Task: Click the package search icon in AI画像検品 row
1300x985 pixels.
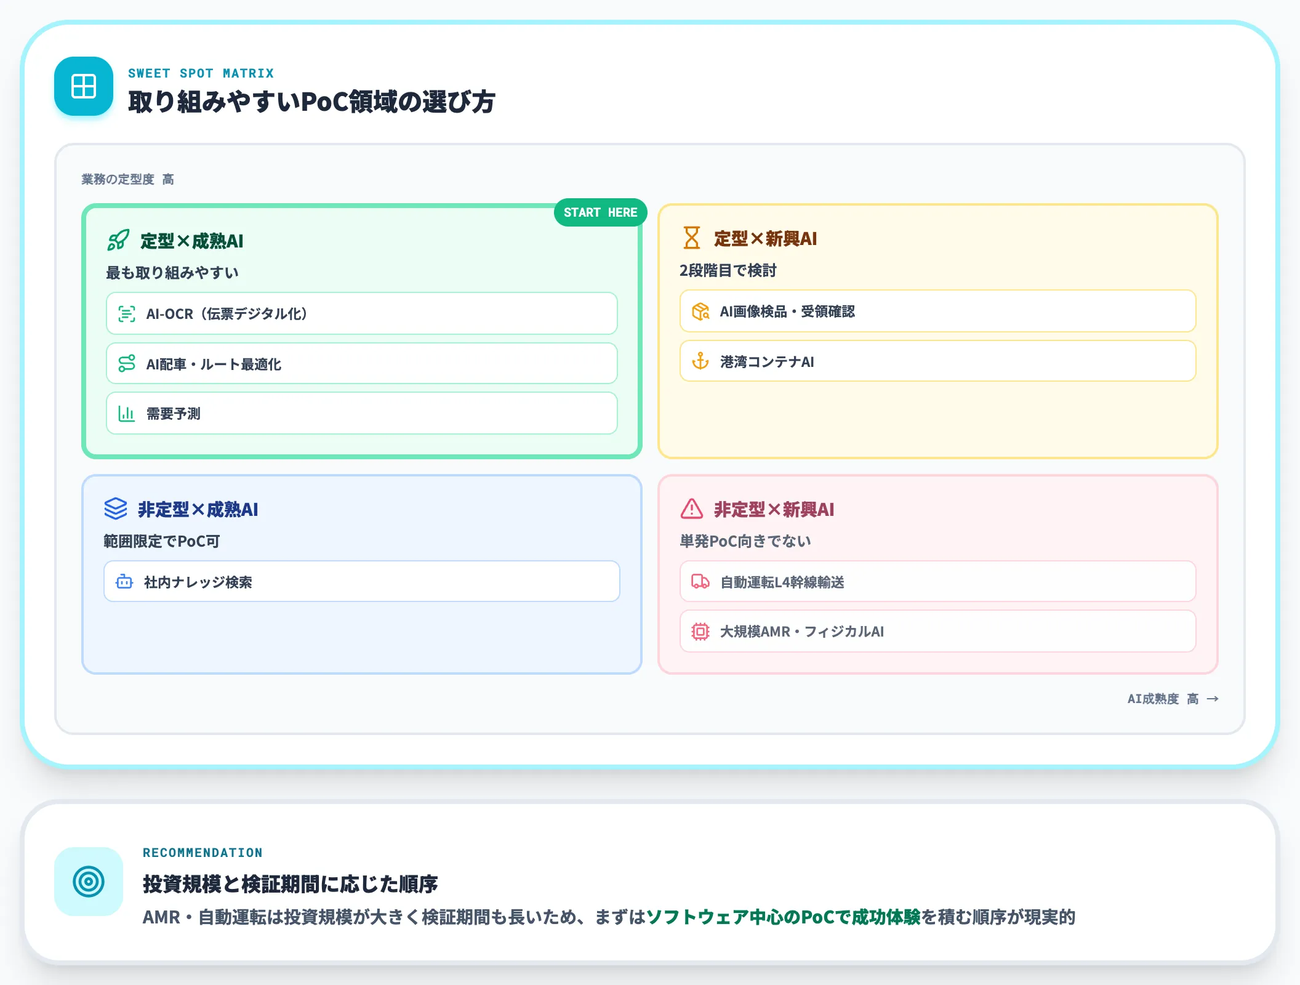Action: tap(700, 312)
